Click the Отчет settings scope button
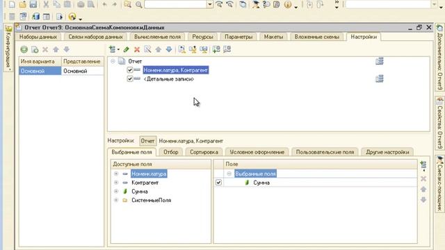Screen dimensions: 445x250 [147, 141]
